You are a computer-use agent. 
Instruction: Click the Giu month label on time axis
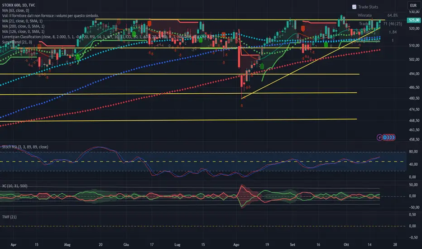126,244
